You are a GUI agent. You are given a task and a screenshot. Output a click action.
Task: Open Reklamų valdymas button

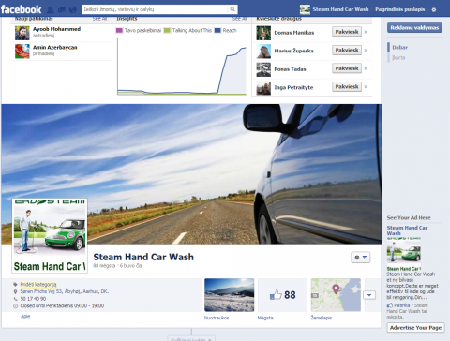tap(414, 28)
